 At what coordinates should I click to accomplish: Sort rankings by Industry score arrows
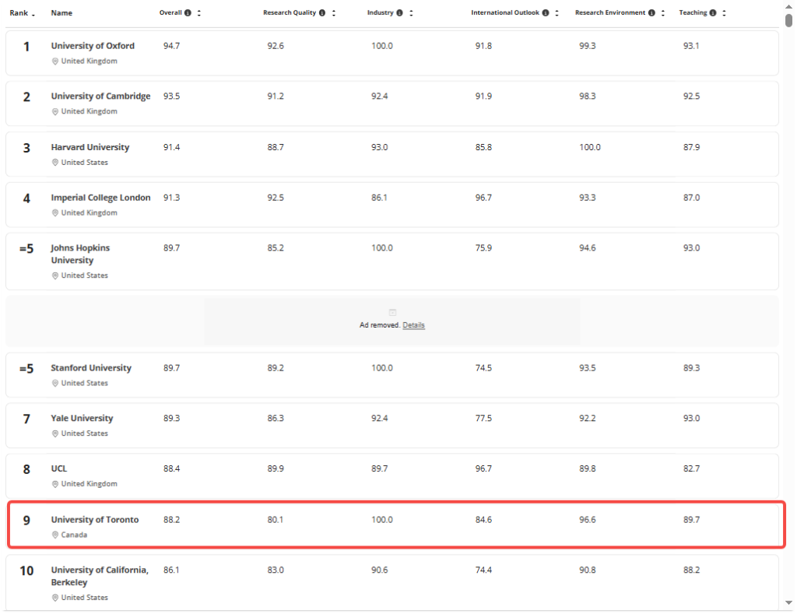coord(411,13)
